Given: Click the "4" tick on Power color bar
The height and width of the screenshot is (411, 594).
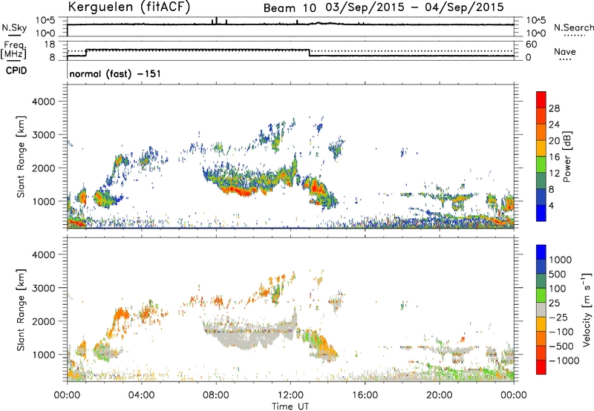Looking at the screenshot, I should pos(552,205).
